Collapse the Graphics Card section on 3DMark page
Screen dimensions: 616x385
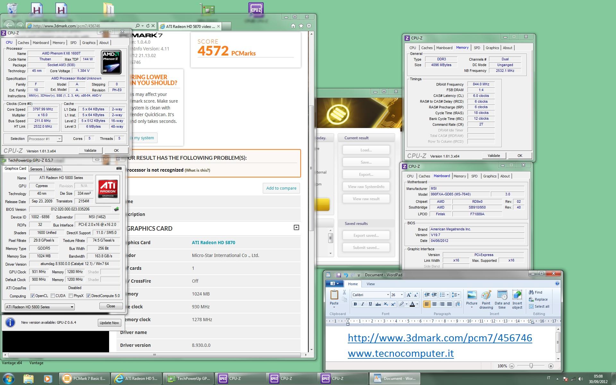coord(296,227)
